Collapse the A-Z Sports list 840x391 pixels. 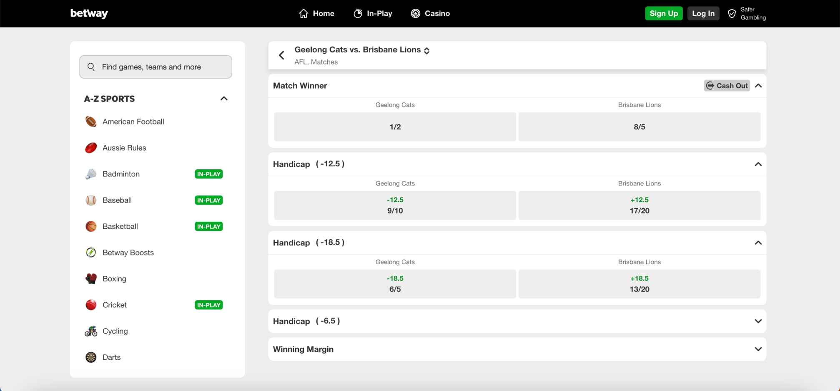point(224,99)
